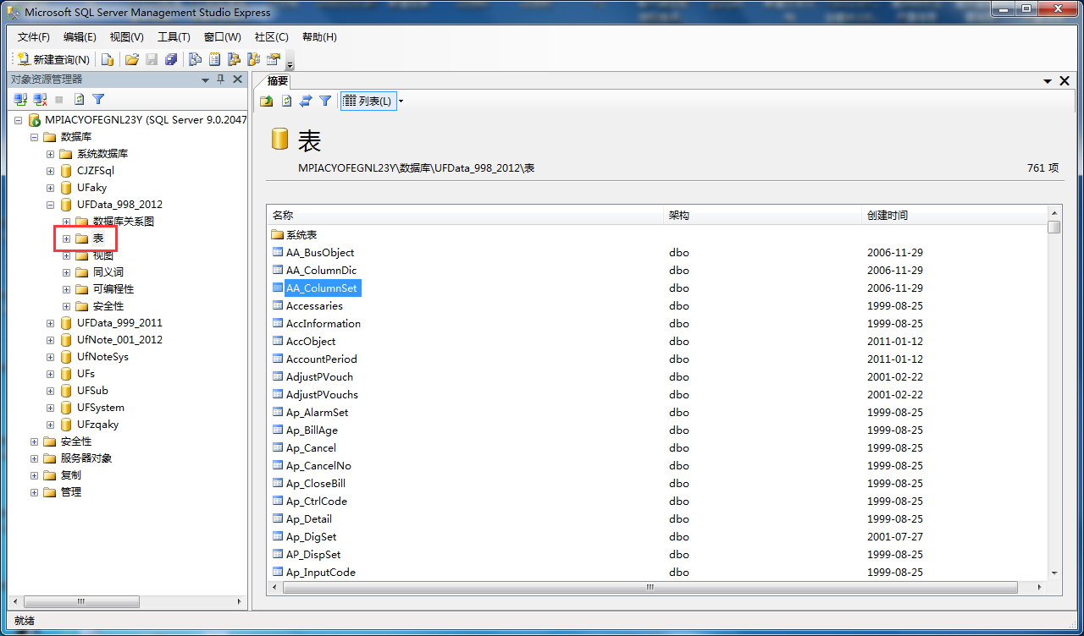Image resolution: width=1084 pixels, height=636 pixels.
Task: Refresh the Object Explorer tree
Action: [x=78, y=99]
